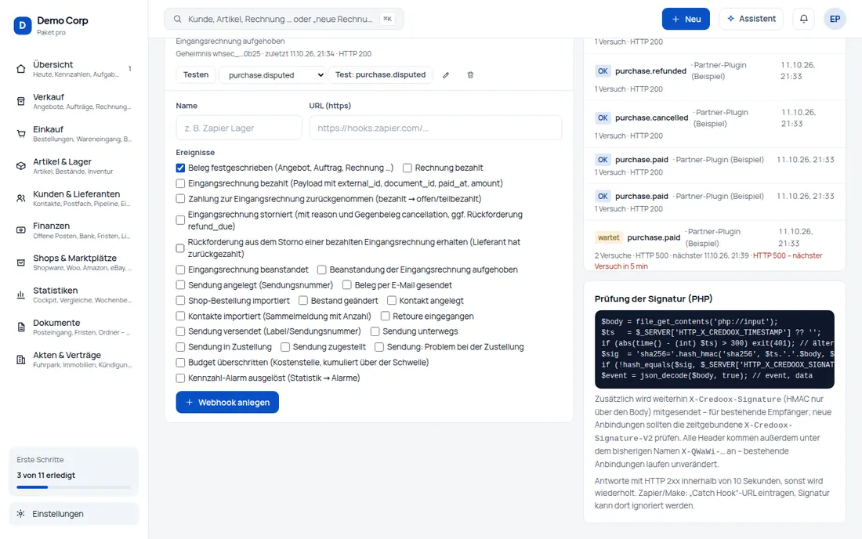The height and width of the screenshot is (539, 862).
Task: Tick Eingangsrechnung beanstandet checkbox
Action: 180,269
